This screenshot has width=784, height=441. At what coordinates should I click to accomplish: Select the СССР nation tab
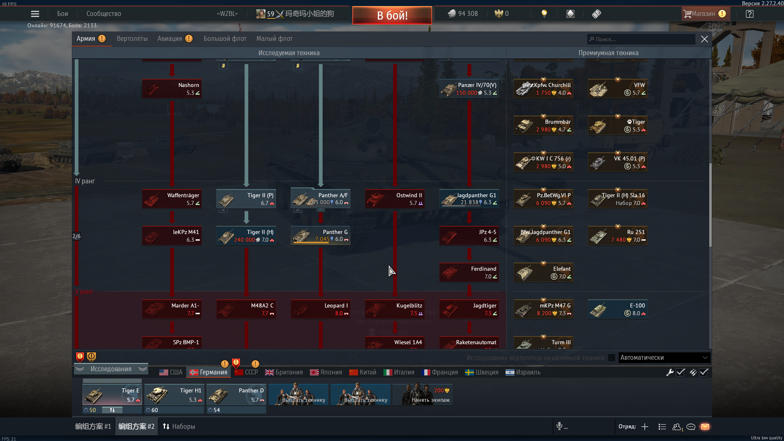click(x=246, y=372)
